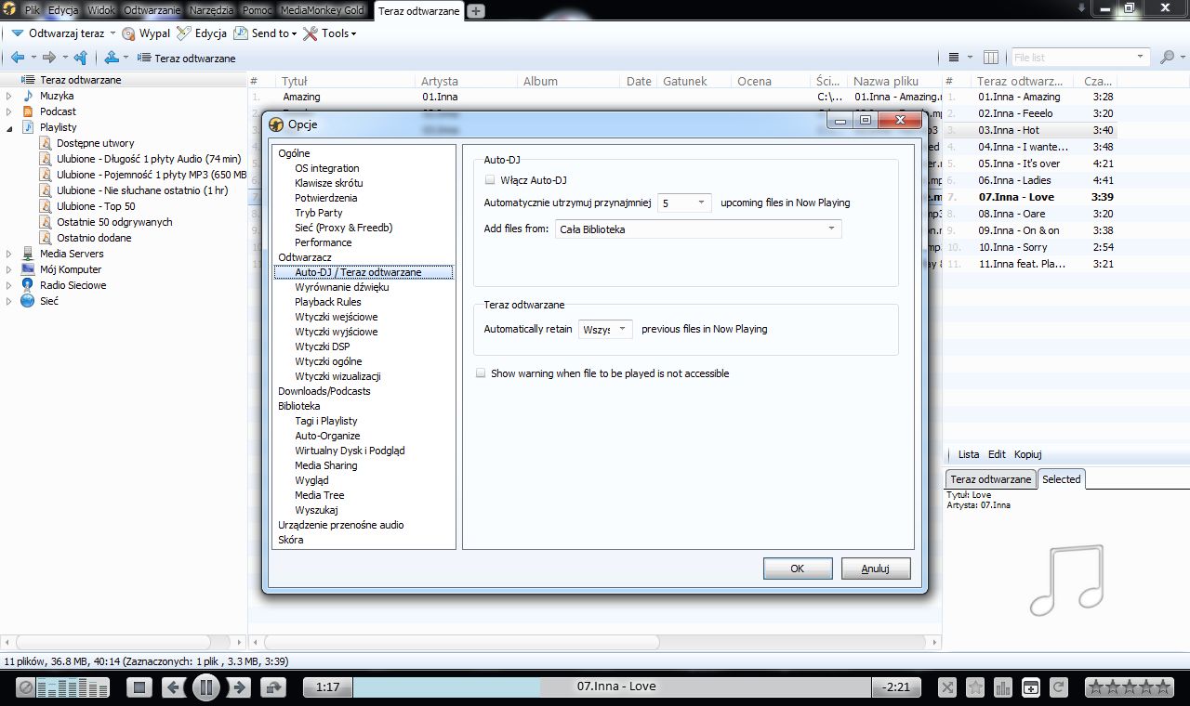Open view mode list icon in toolbar
The width and height of the screenshot is (1190, 706).
pos(953,58)
